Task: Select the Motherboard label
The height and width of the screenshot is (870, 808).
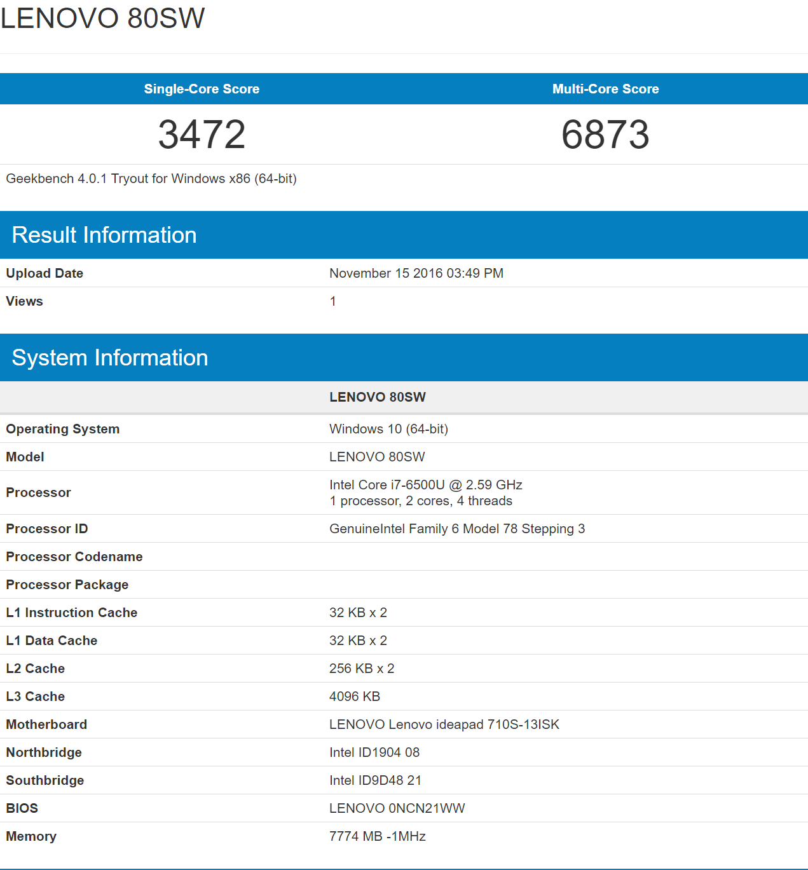Action: tap(46, 724)
